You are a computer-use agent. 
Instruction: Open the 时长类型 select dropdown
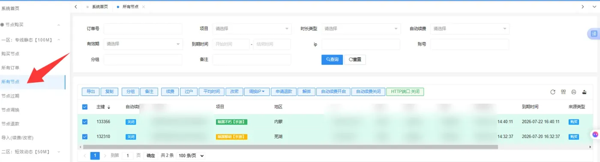tap(361, 29)
